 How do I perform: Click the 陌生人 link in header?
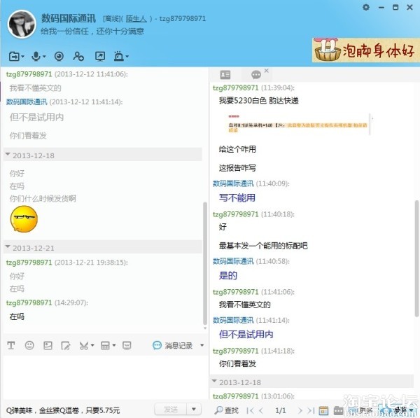tap(136, 19)
